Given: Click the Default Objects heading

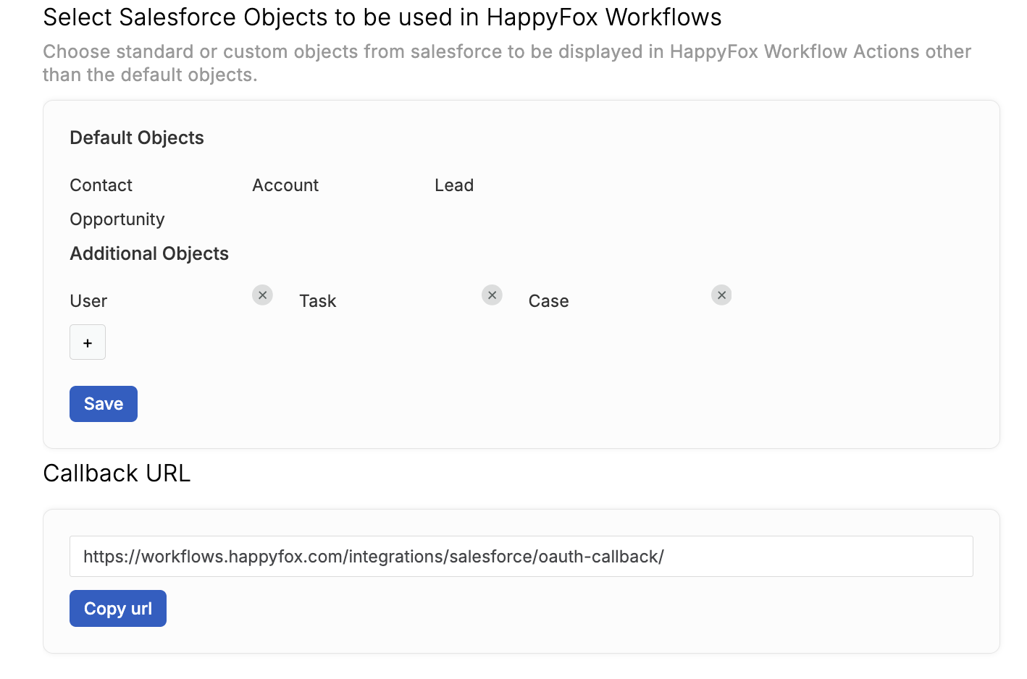Looking at the screenshot, I should (137, 138).
